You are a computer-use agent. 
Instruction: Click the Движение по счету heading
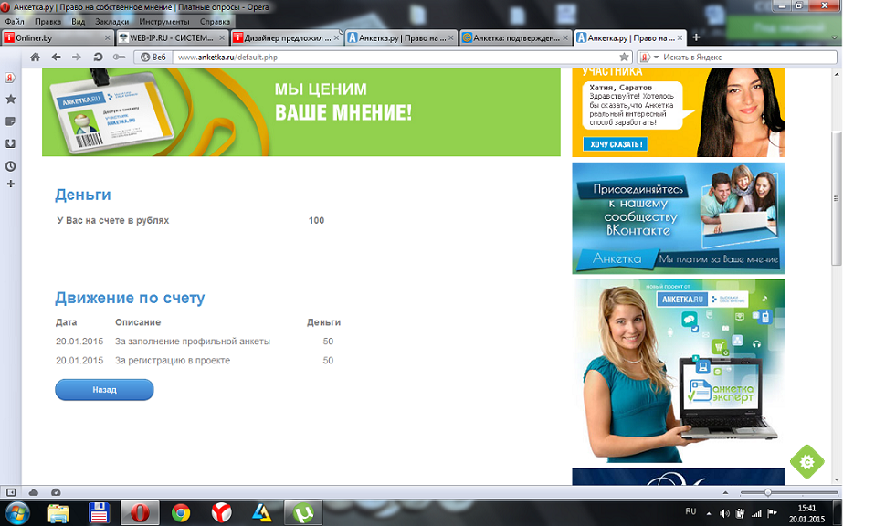(x=130, y=298)
